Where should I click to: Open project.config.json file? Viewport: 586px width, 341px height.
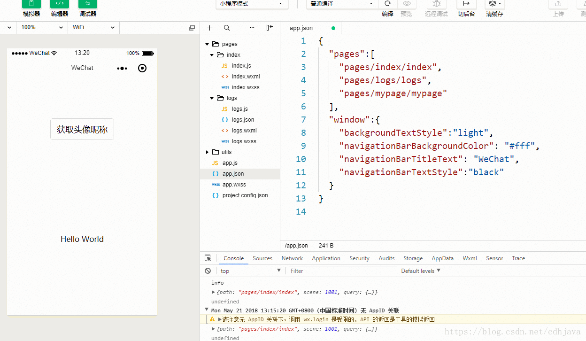(245, 195)
